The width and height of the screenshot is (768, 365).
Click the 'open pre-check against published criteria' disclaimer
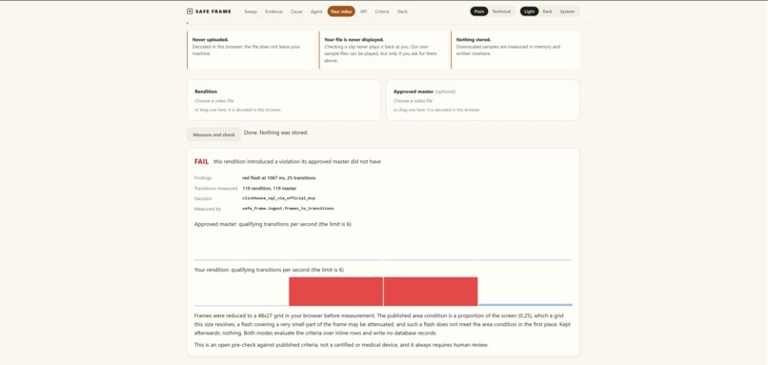[341, 345]
